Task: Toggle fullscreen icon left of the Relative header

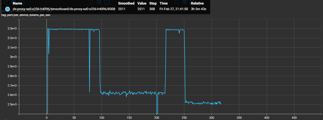Action: click(176, 3)
